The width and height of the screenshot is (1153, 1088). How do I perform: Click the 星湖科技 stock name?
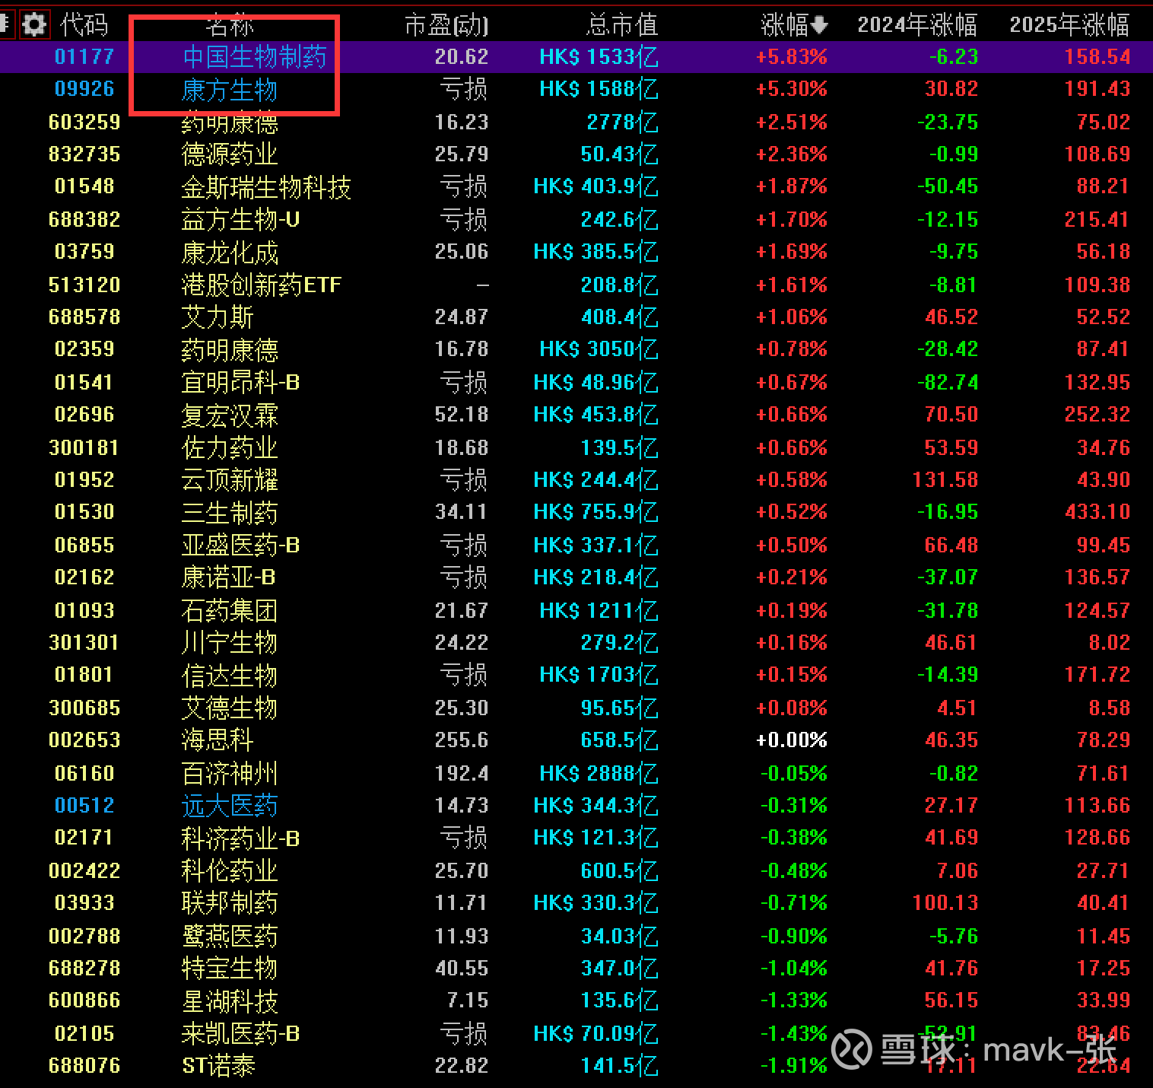[x=230, y=1001]
